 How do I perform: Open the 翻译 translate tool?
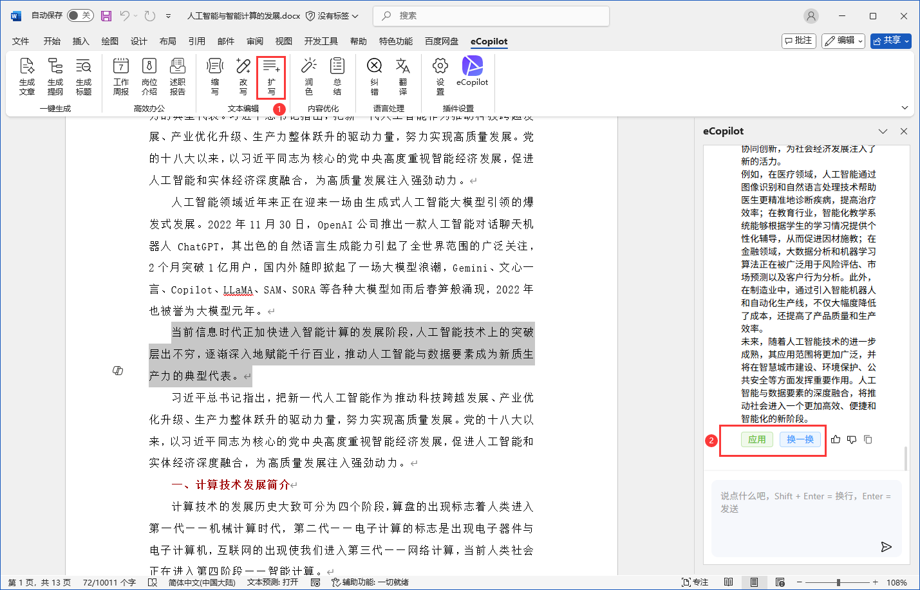pos(402,76)
